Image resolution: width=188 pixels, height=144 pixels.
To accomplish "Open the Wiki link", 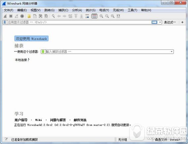I will click(x=39, y=120).
